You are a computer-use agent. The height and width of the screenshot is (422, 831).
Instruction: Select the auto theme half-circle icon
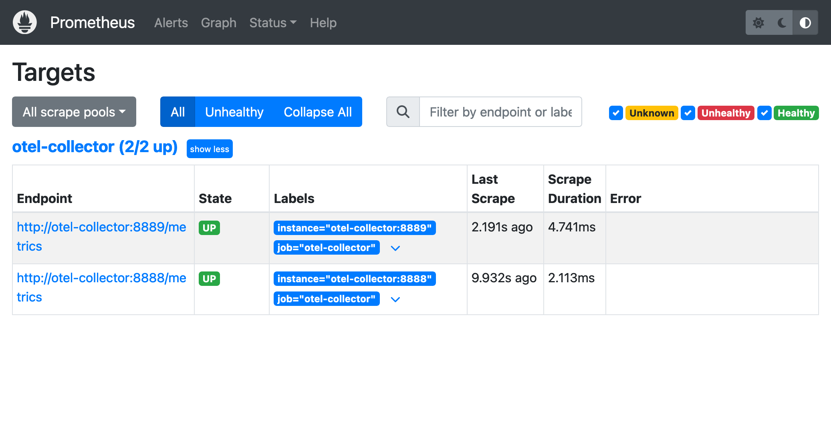[805, 23]
